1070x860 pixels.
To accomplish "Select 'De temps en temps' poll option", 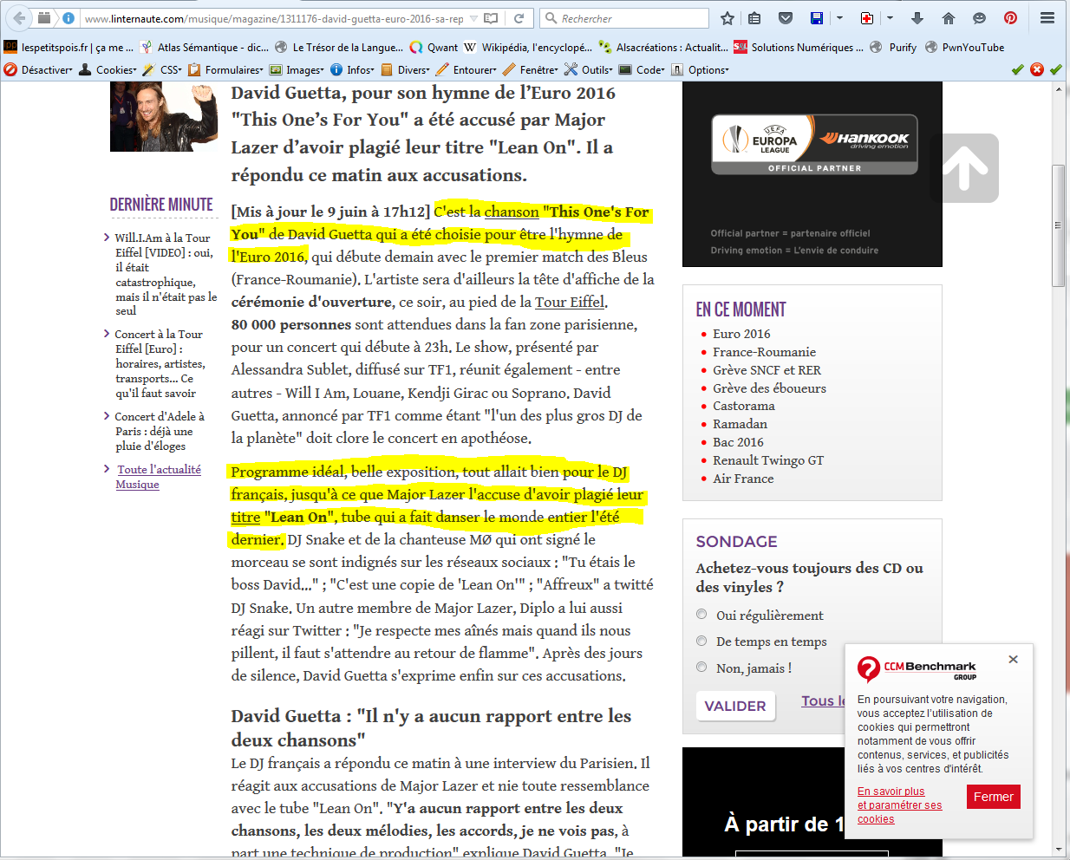I will [701, 642].
